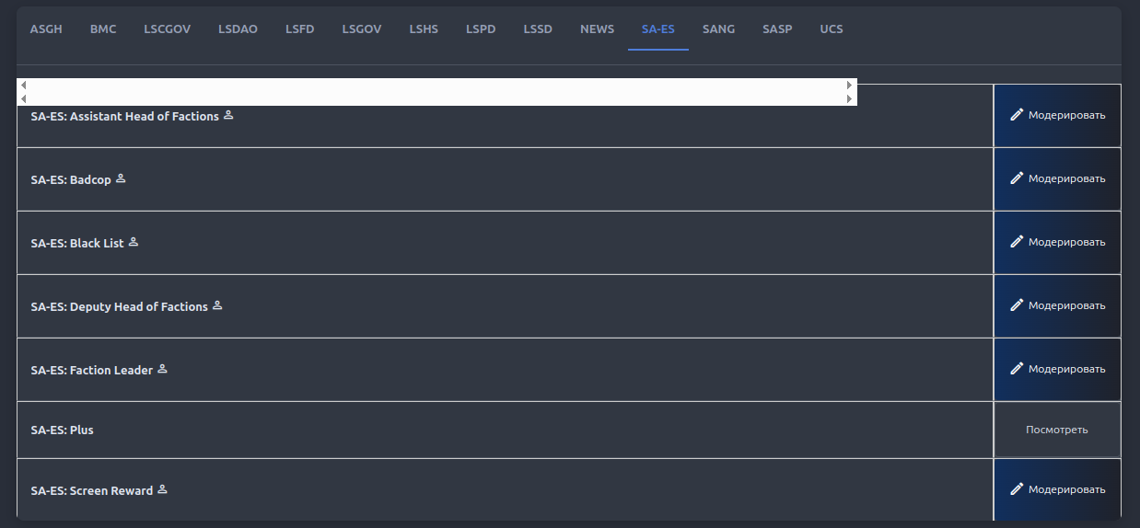Image resolution: width=1140 pixels, height=528 pixels.
Task: Open the LSPD tab
Action: click(481, 29)
